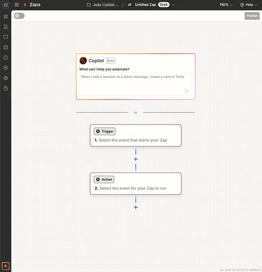
Task: Open the change history calendar icon
Action: point(6,47)
